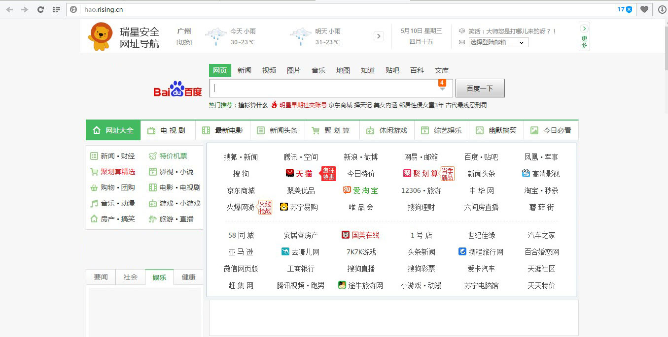The height and width of the screenshot is (337, 668).
Task: Open the apps grid icon
Action: (57, 9)
